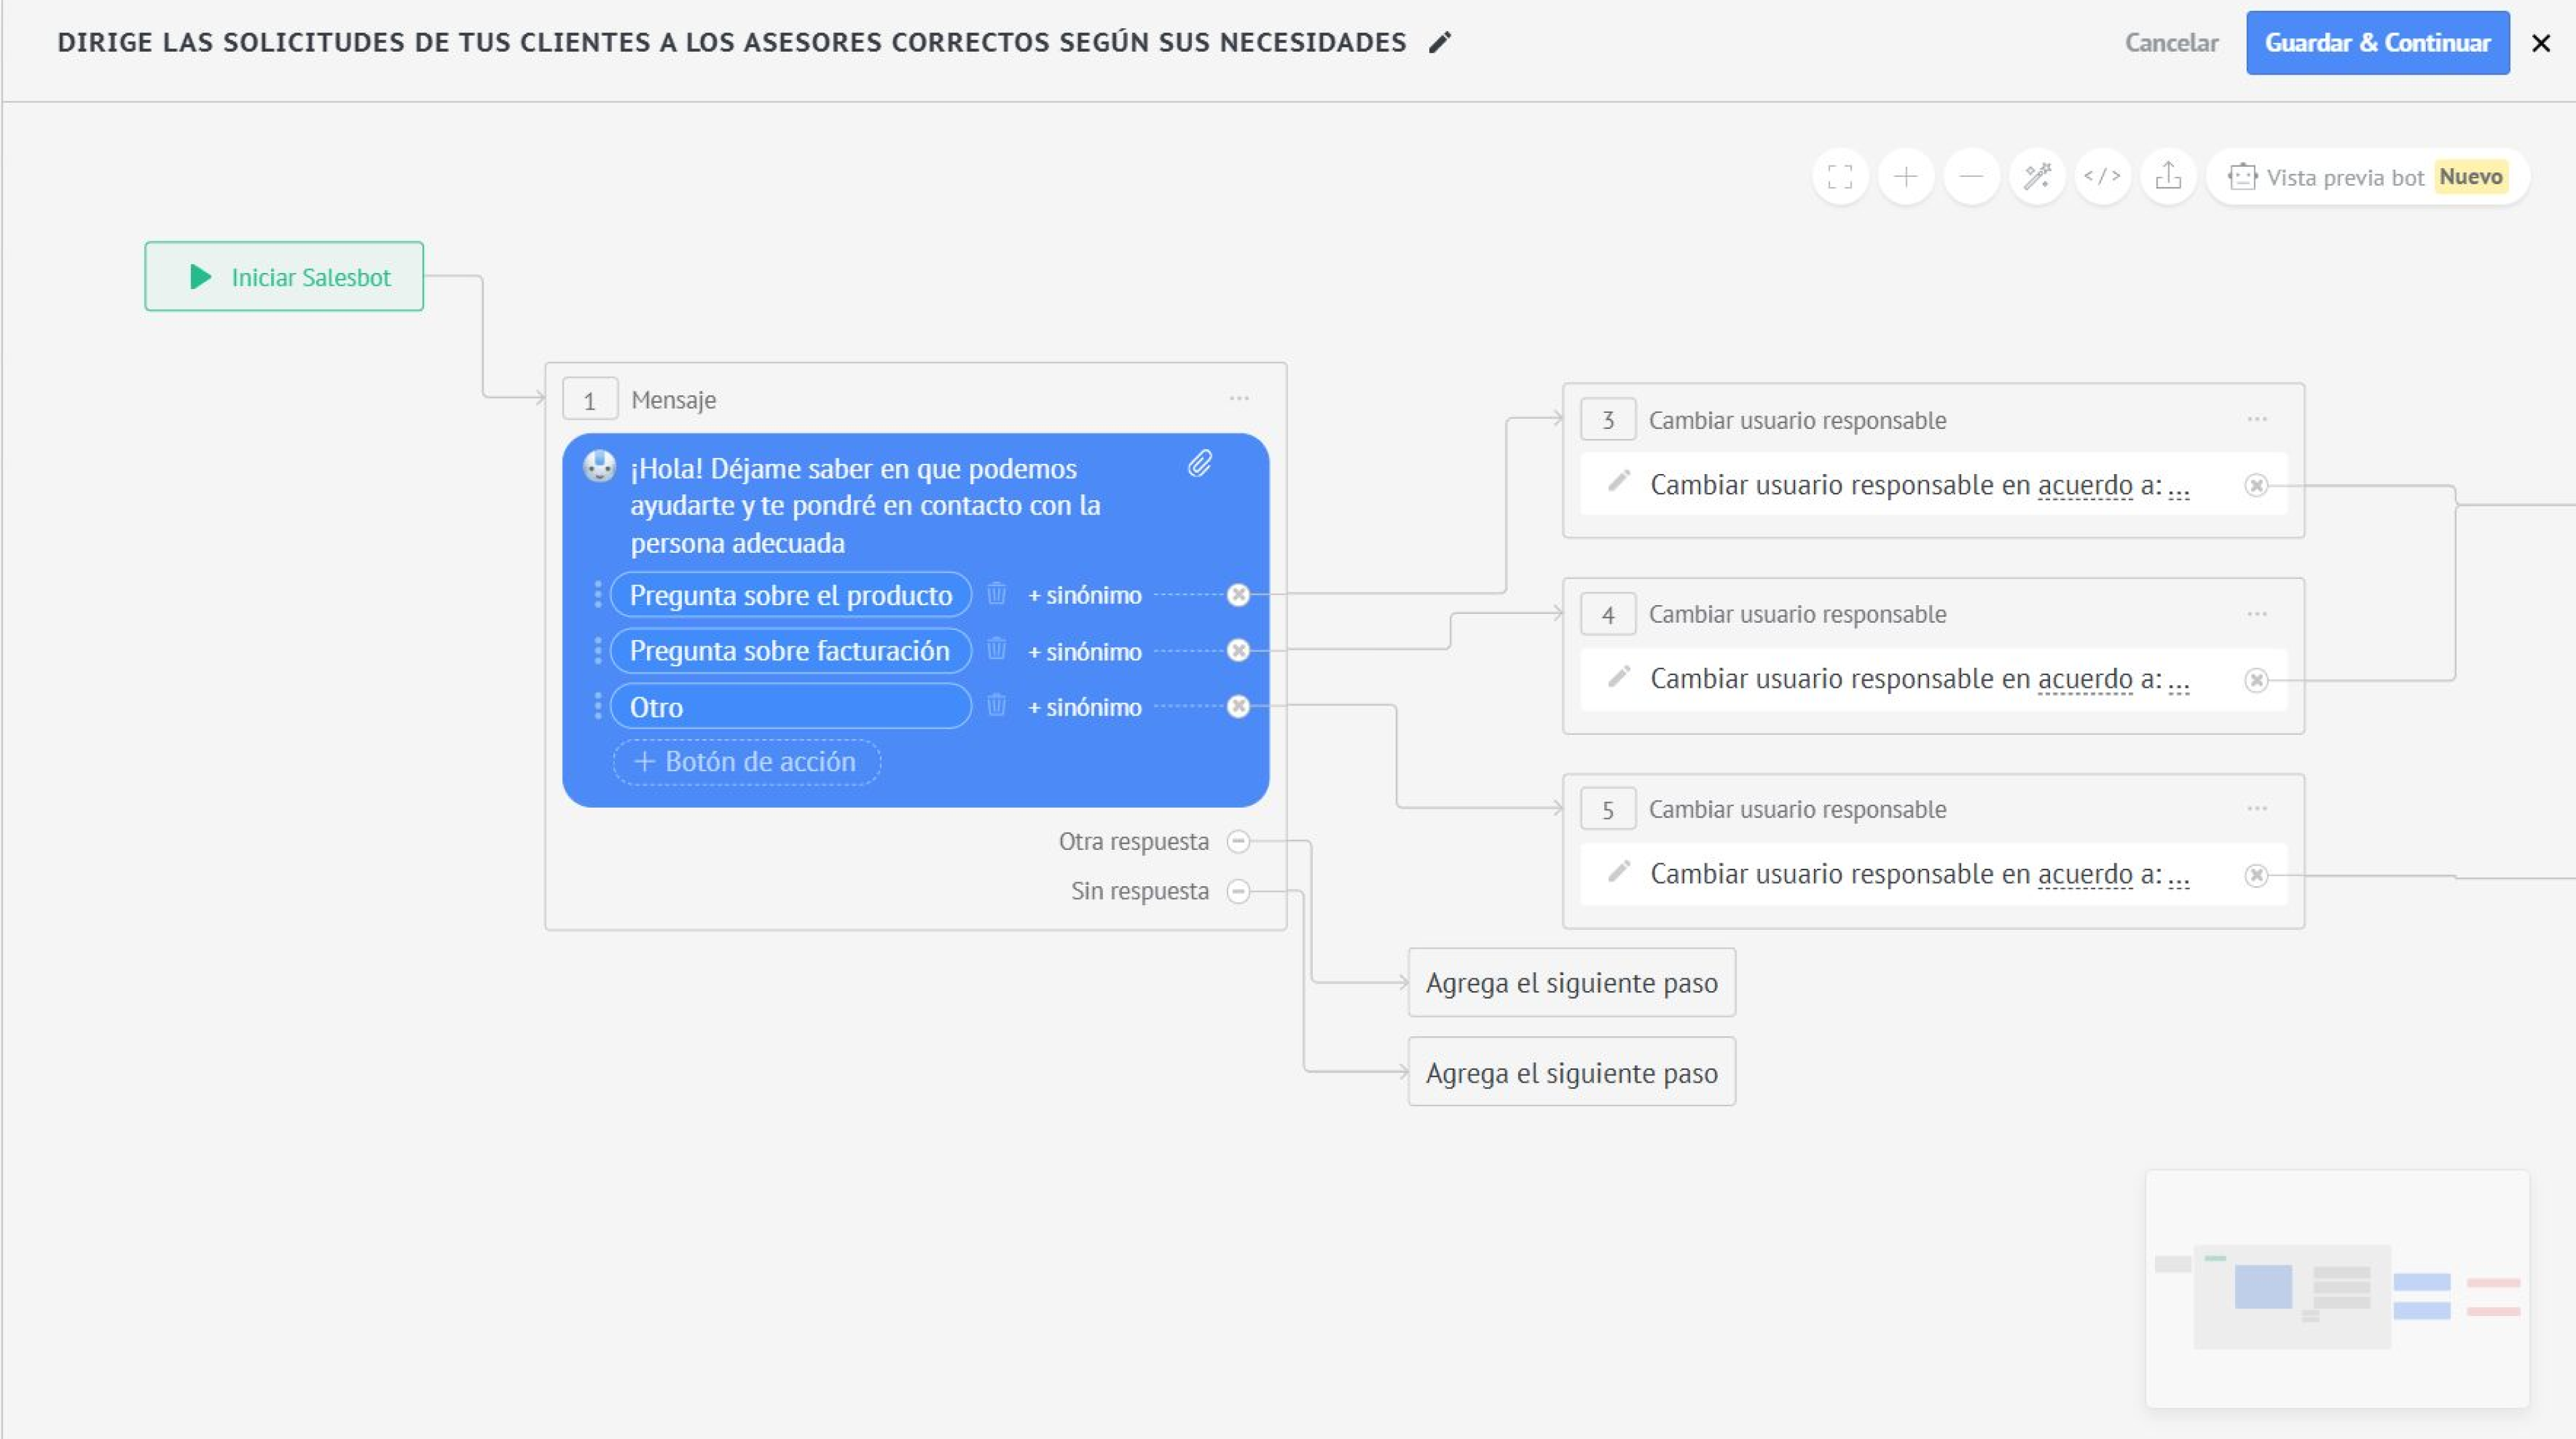2576x1439 pixels.
Task: Click the magic wand auto-arrange icon
Action: pyautogui.click(x=2037, y=177)
